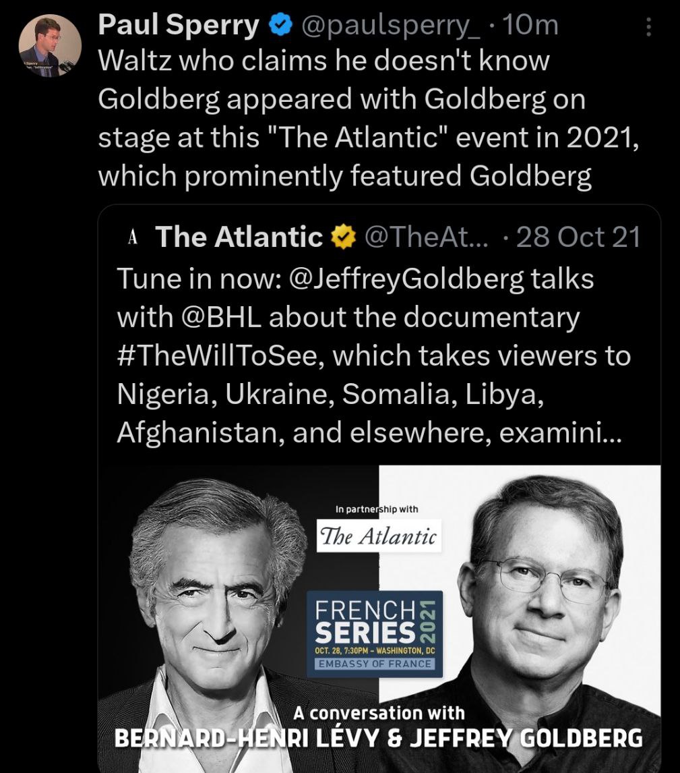Open the truncated @TheAt... handle
Image resolution: width=680 pixels, height=773 pixels.
[x=427, y=237]
